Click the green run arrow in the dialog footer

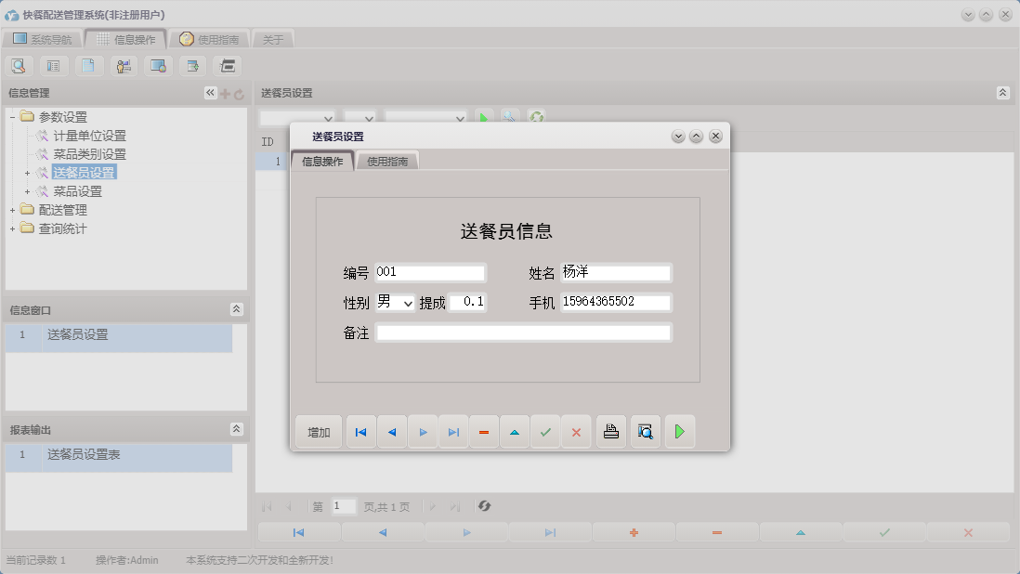[x=680, y=431]
